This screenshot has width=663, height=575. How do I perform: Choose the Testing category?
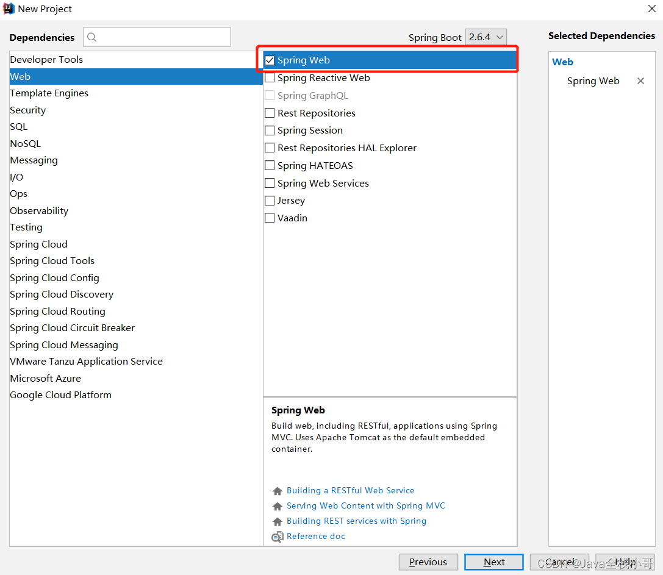136,227
